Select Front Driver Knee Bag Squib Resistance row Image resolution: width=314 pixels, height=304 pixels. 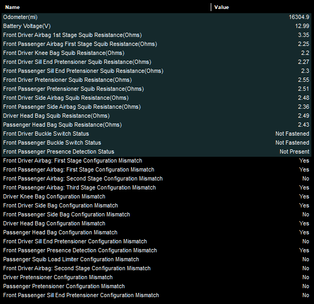(156, 53)
